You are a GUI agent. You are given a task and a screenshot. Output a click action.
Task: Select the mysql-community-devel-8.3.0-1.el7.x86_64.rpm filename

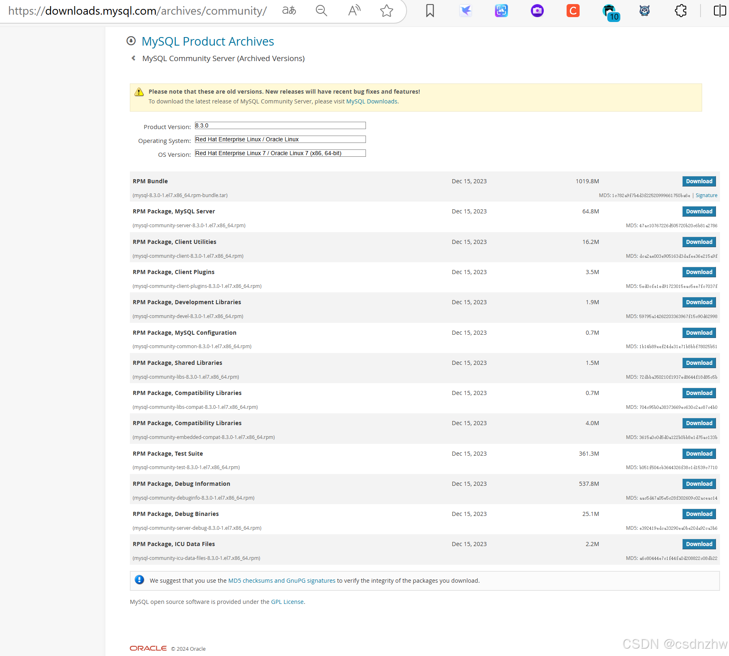(x=188, y=316)
